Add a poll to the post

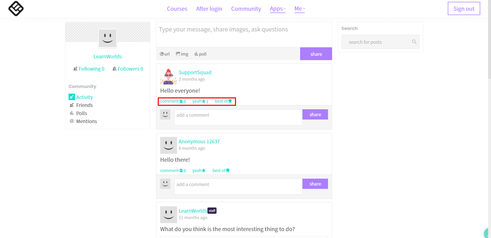(200, 54)
